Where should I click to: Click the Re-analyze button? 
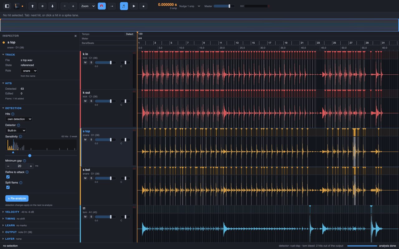[x=17, y=198]
